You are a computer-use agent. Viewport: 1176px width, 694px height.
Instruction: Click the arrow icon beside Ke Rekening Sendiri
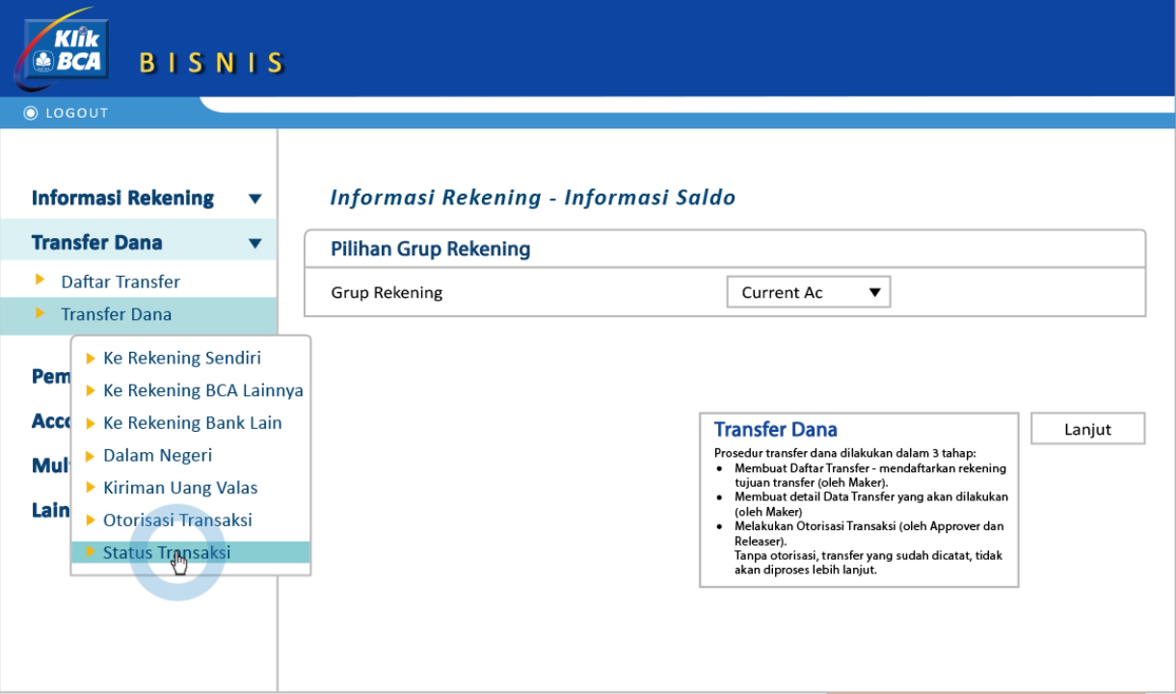pyautogui.click(x=89, y=356)
